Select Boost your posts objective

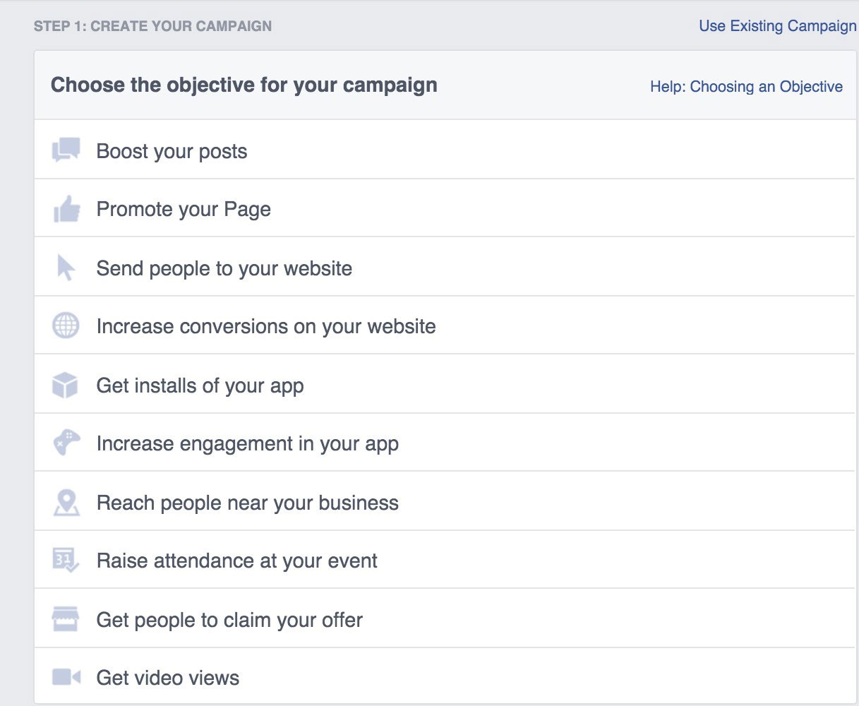(172, 152)
